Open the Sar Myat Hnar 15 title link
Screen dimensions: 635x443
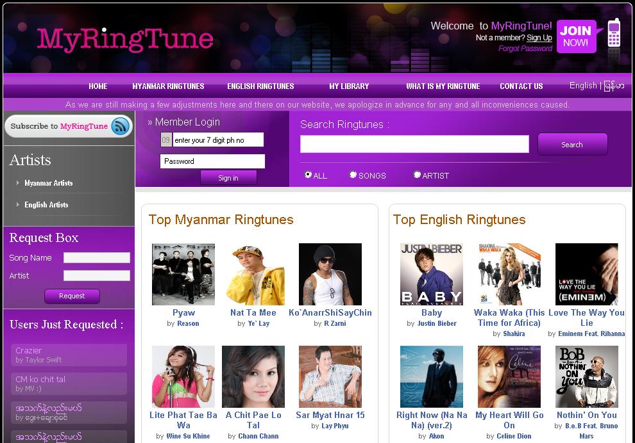point(330,415)
